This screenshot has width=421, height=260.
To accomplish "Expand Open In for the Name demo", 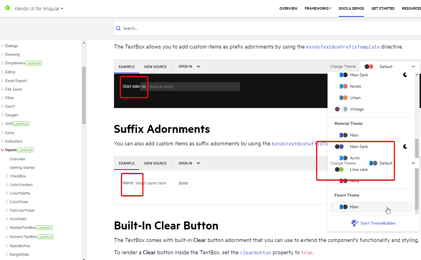I will [189, 163].
